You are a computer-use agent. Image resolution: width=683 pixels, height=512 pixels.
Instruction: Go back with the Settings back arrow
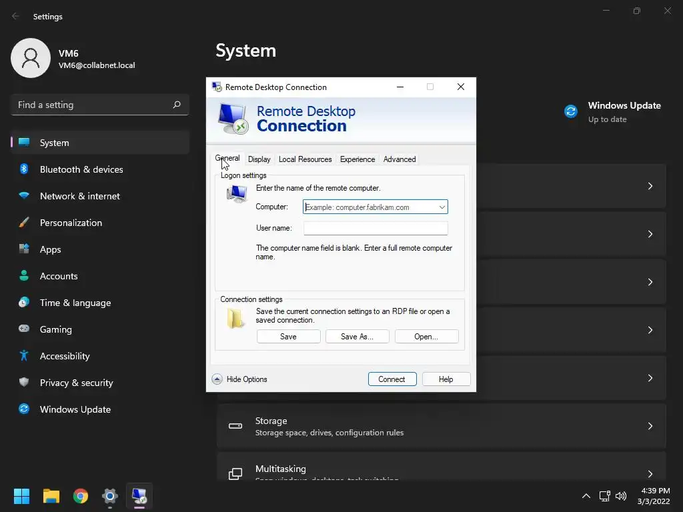tap(15, 16)
